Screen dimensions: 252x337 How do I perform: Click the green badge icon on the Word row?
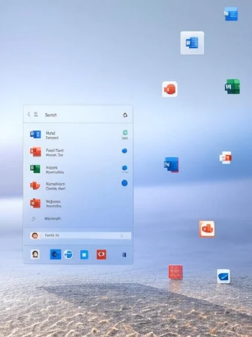click(x=125, y=132)
